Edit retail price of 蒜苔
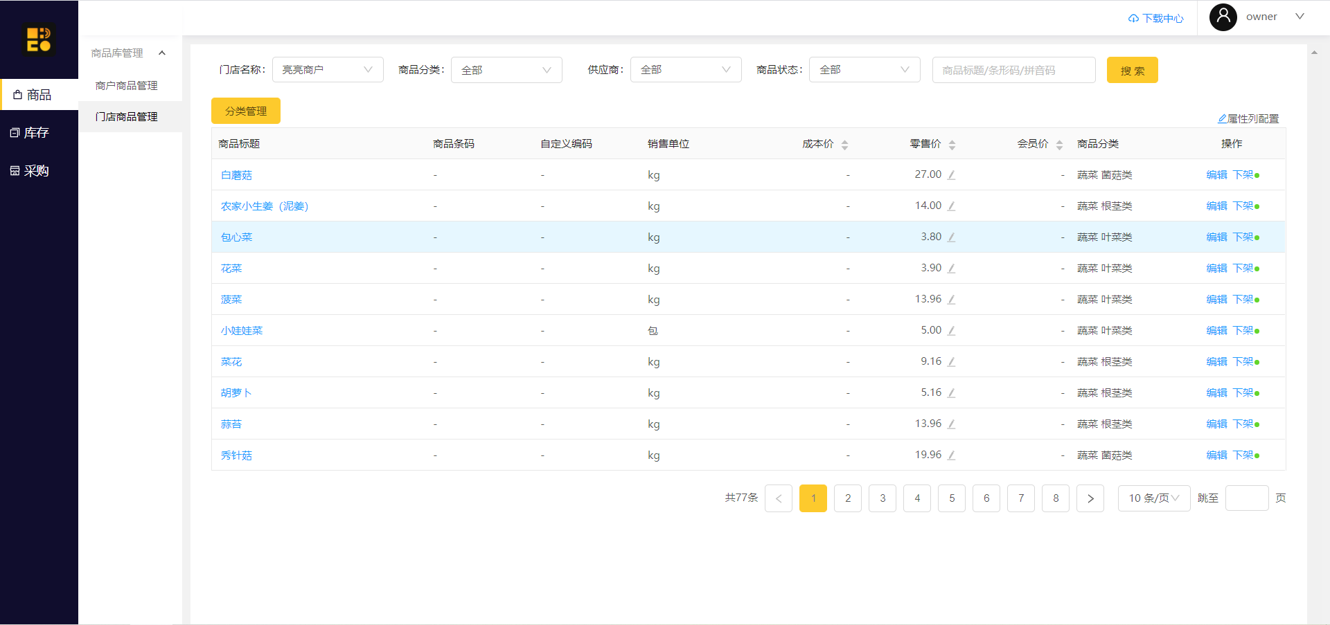 [952, 424]
